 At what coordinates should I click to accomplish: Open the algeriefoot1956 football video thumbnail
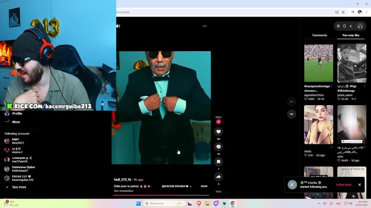(x=319, y=63)
